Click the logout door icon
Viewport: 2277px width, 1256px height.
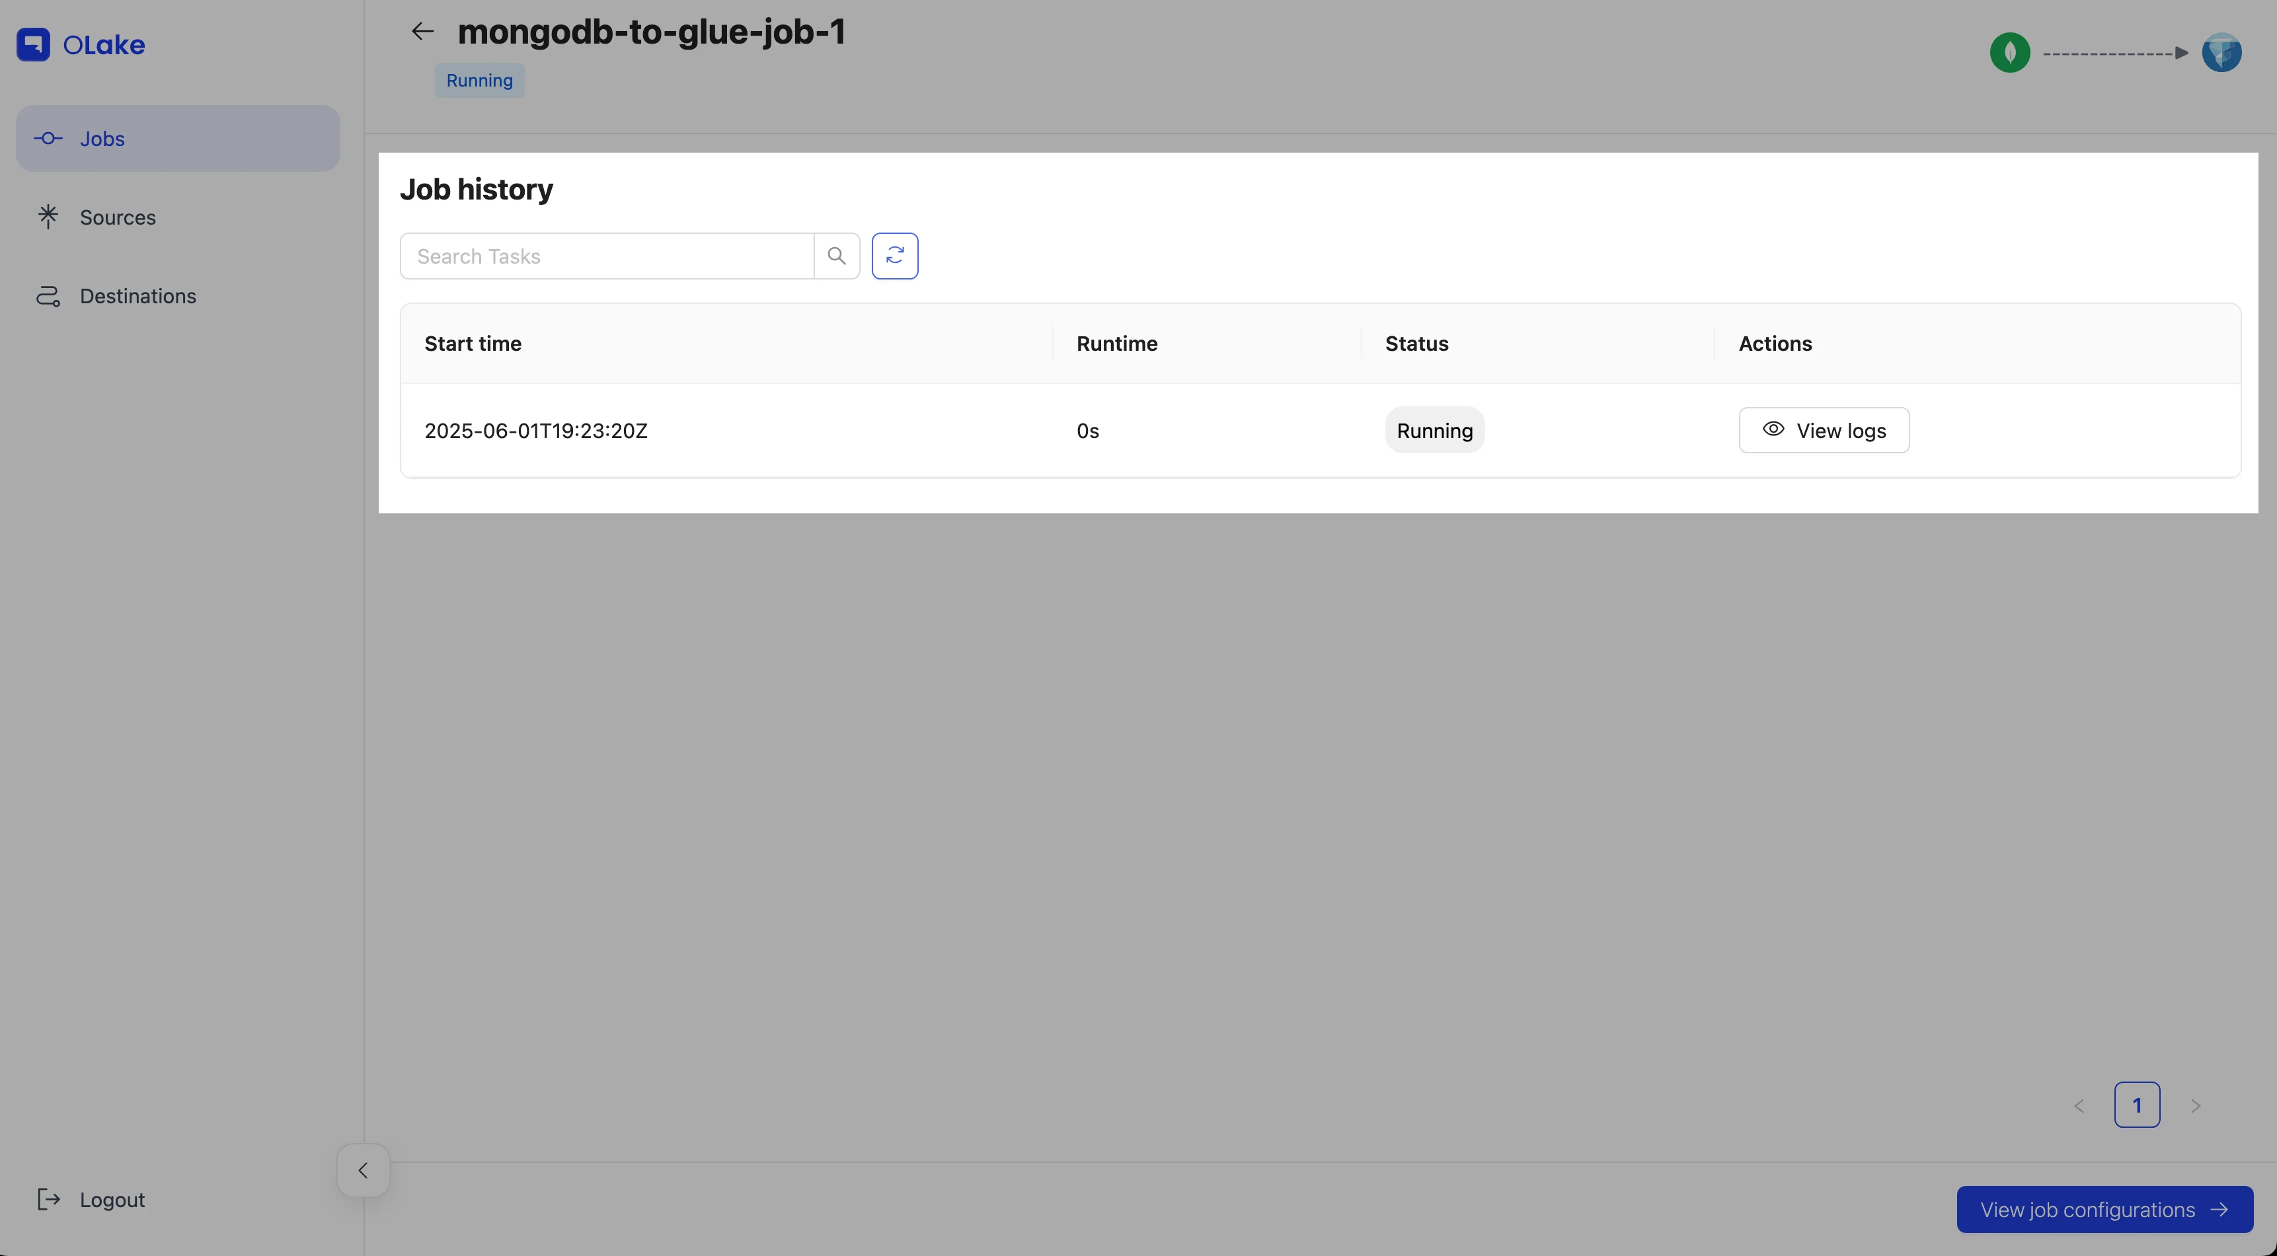[x=48, y=1199]
